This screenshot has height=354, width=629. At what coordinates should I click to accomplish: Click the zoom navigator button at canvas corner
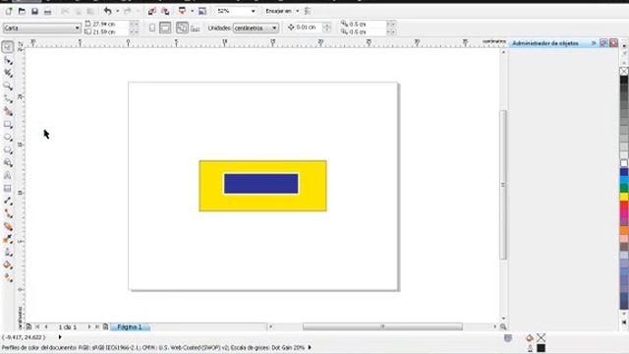[x=503, y=326]
